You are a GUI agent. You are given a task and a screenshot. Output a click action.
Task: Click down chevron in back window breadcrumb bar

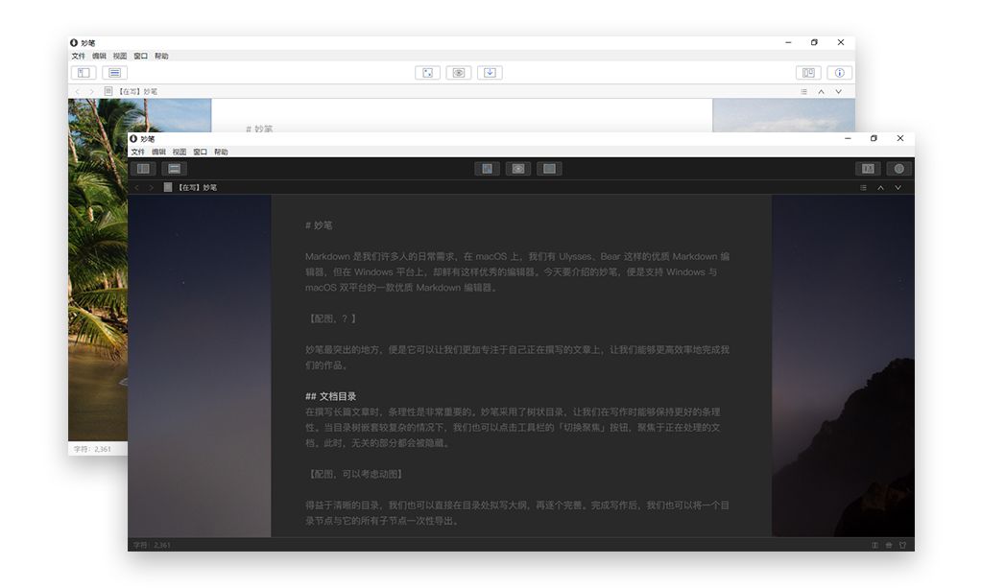[x=839, y=92]
